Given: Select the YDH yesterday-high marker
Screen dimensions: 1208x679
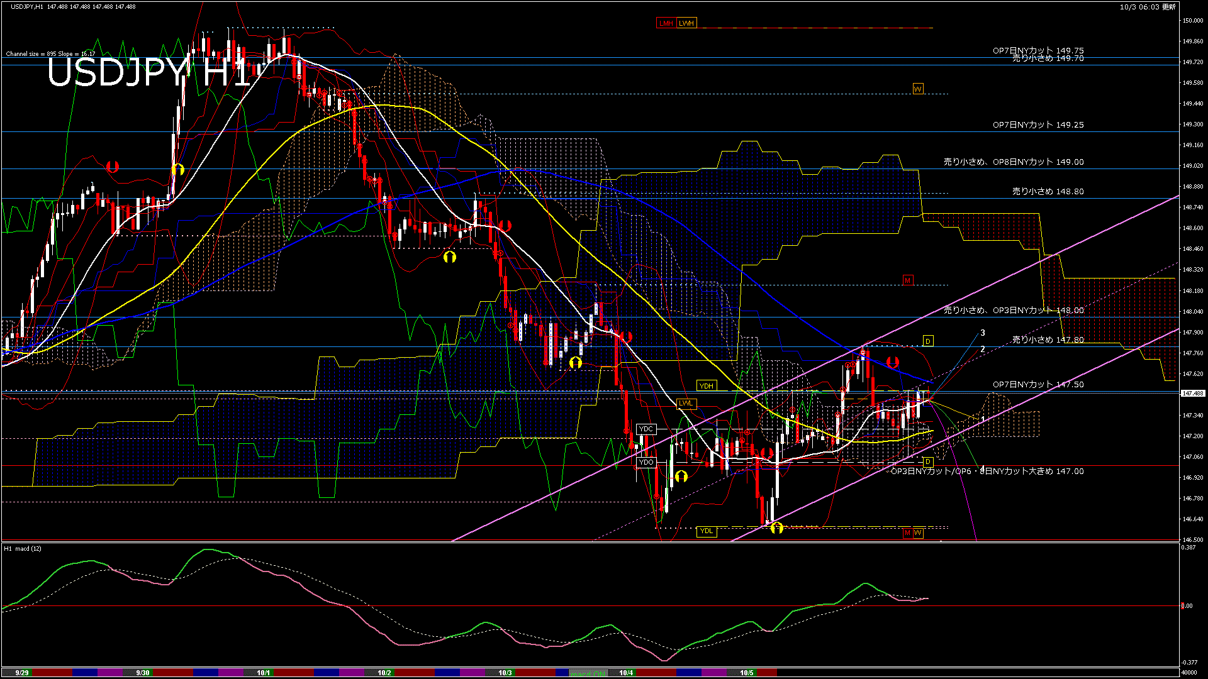Looking at the screenshot, I should coord(707,386).
